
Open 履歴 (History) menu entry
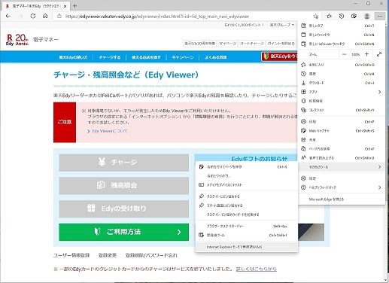coord(342,74)
